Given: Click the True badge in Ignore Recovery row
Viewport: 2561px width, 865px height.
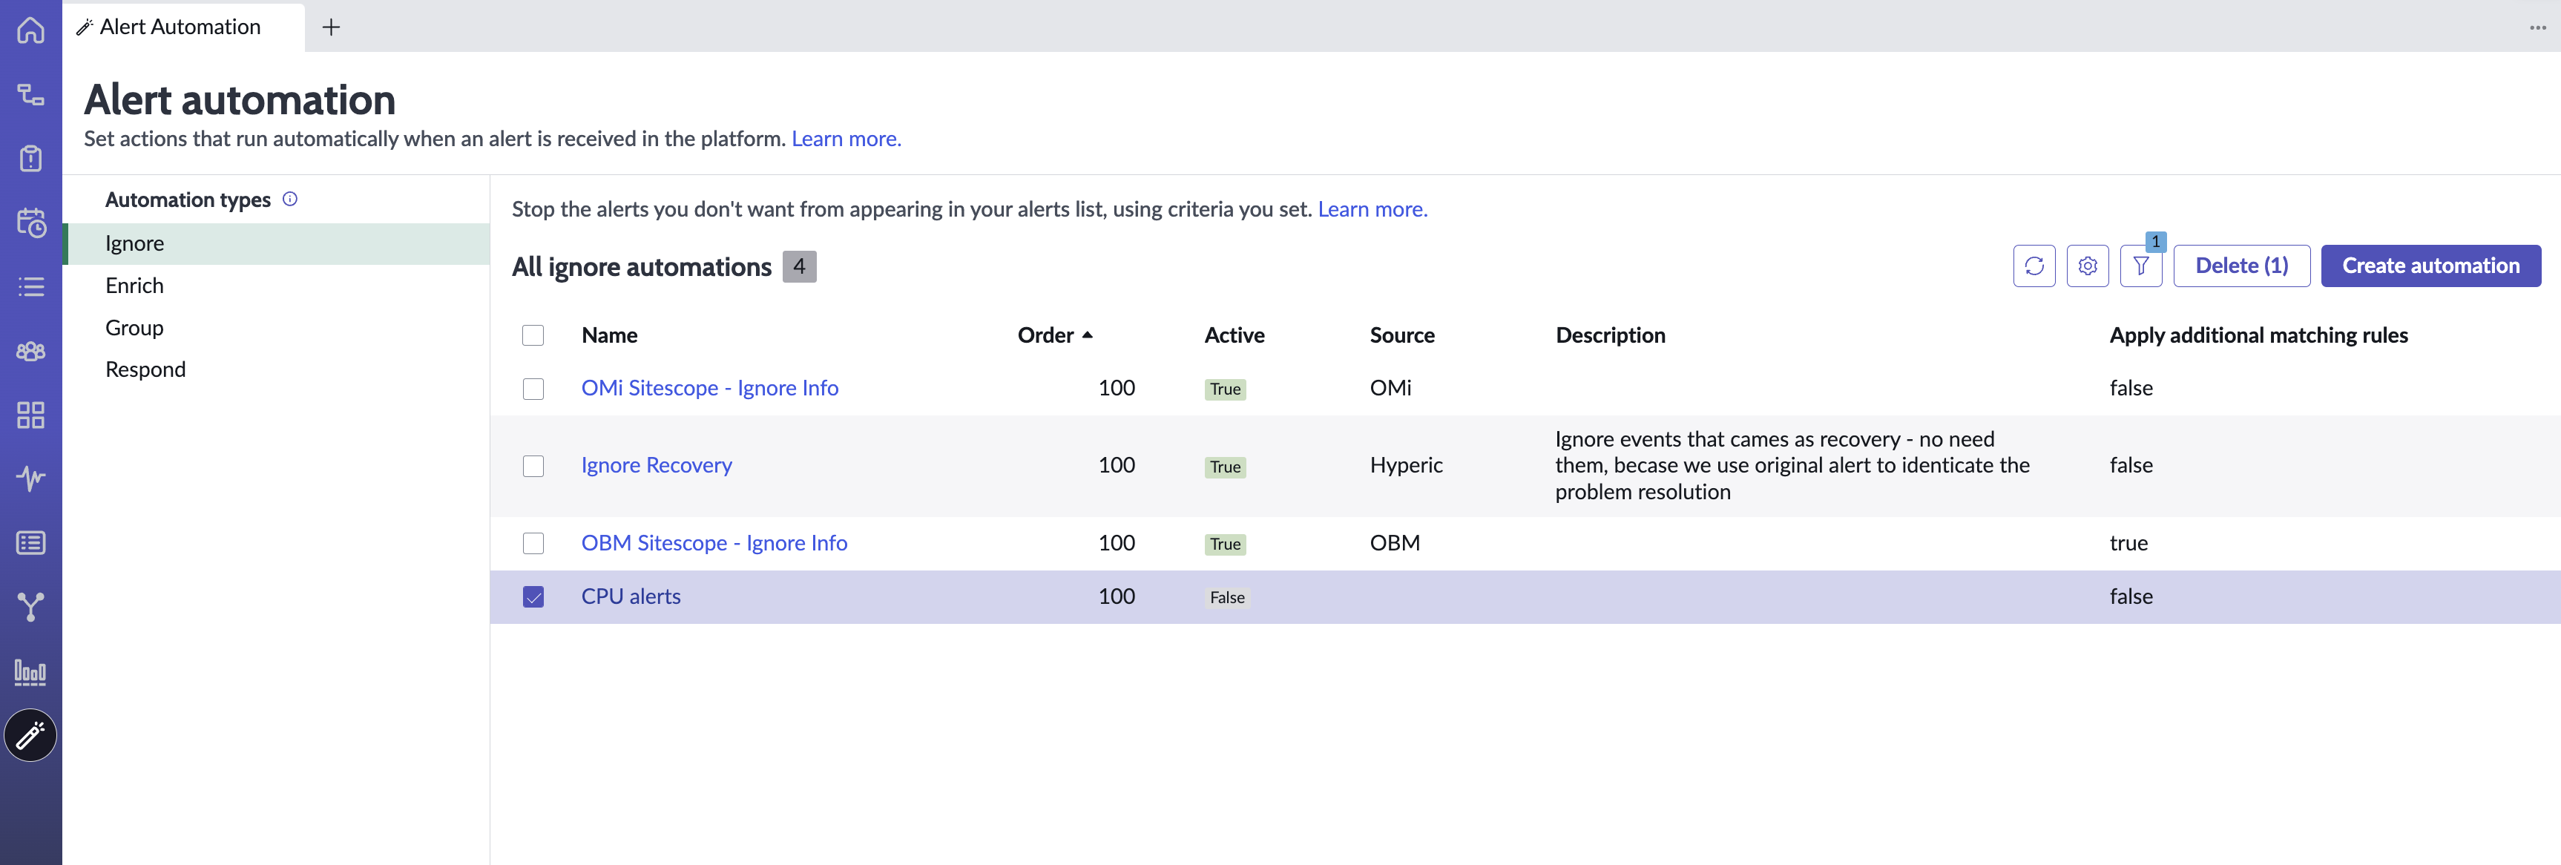Looking at the screenshot, I should point(1225,467).
